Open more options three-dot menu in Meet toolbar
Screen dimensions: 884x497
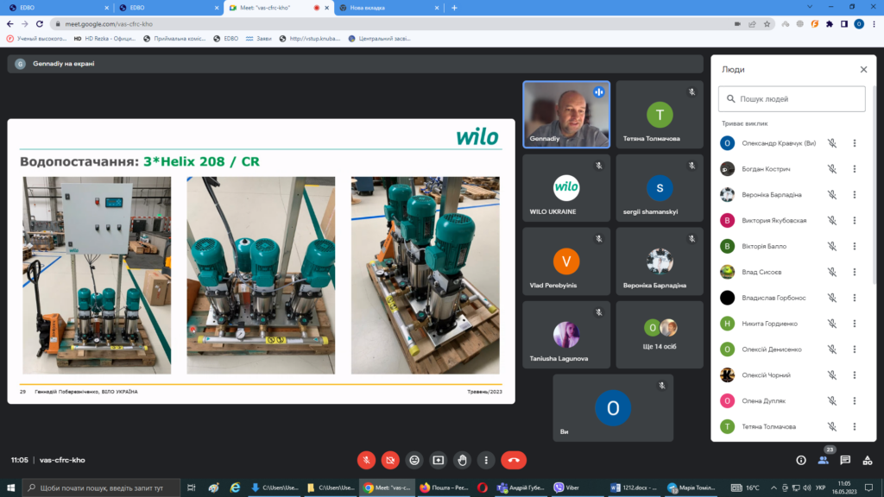pyautogui.click(x=486, y=461)
